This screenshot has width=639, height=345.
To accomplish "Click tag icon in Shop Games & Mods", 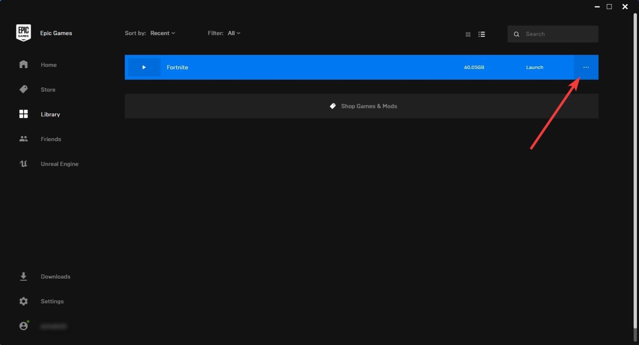I will 333,106.
